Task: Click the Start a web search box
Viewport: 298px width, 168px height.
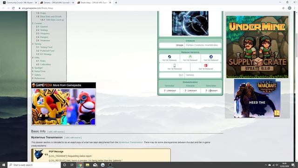Action: [x=34, y=165]
